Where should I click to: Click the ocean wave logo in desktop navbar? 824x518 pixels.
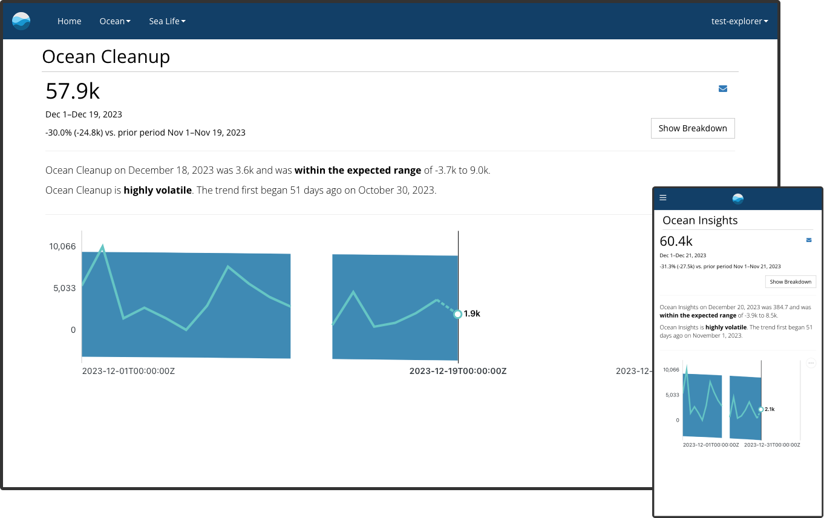tap(21, 21)
